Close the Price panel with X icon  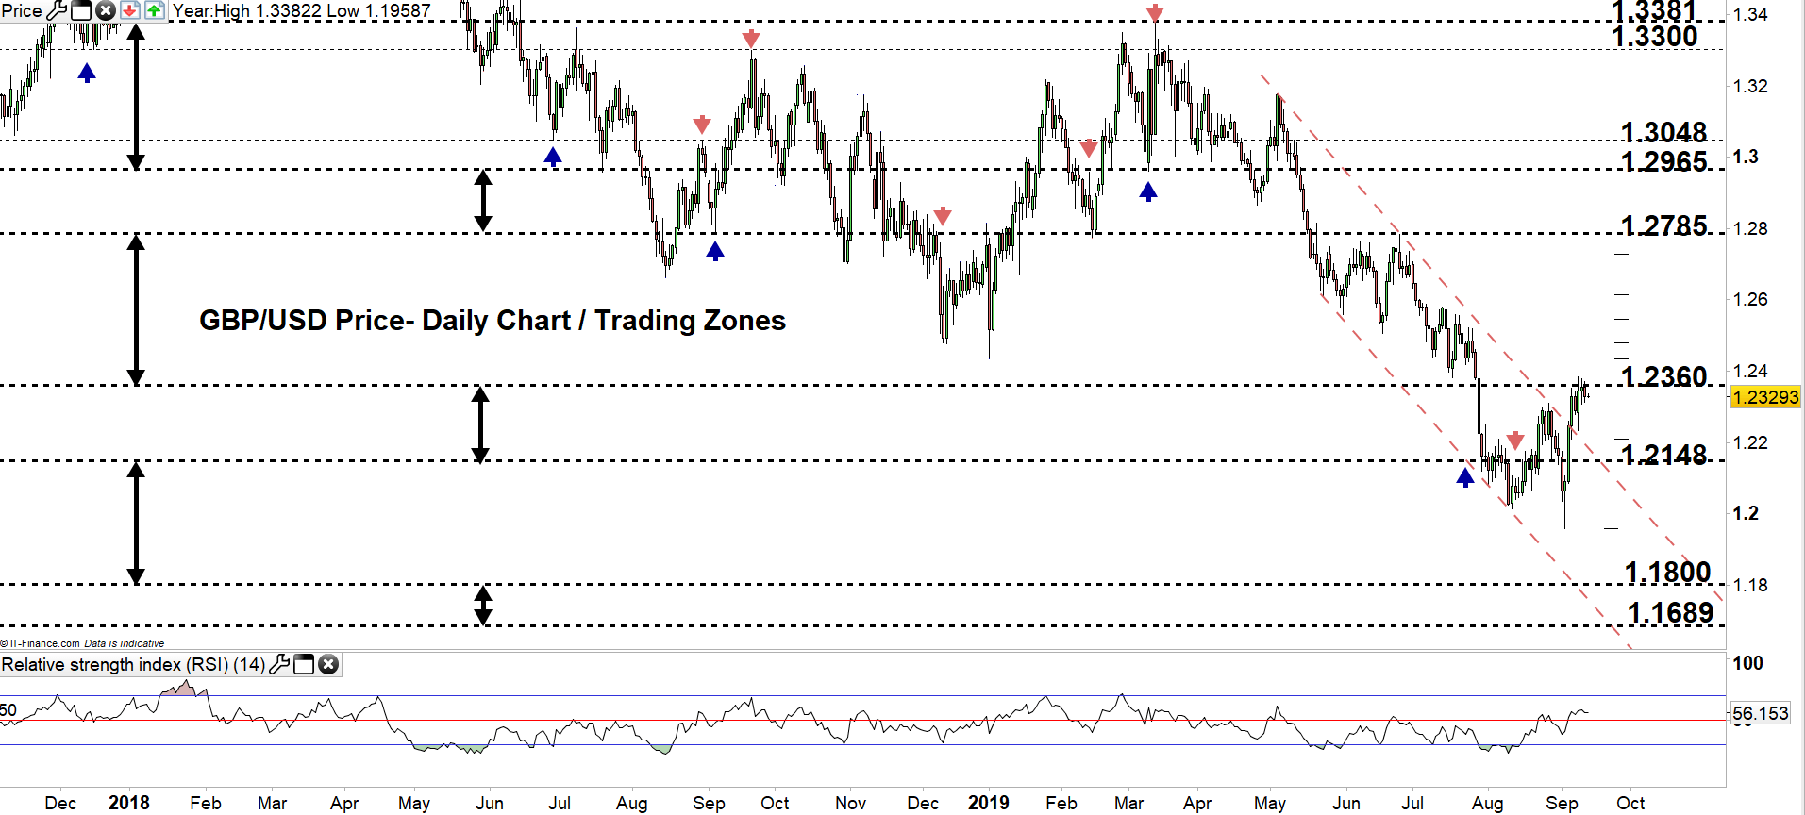(106, 10)
